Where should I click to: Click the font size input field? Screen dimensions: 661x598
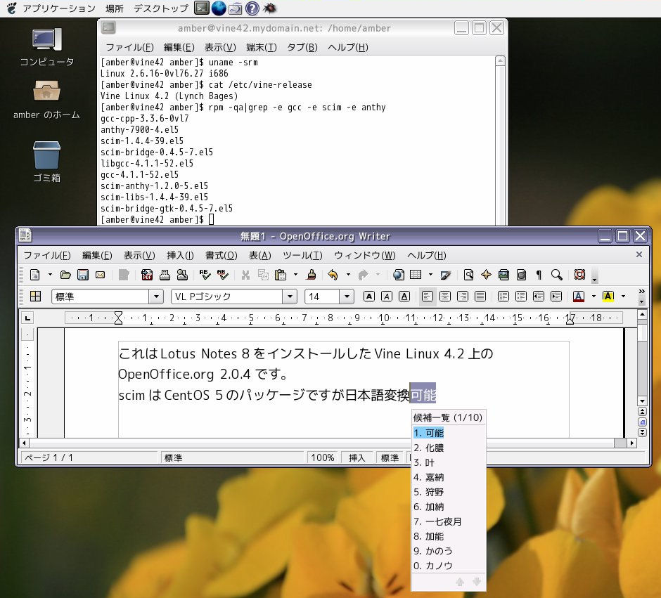point(322,297)
